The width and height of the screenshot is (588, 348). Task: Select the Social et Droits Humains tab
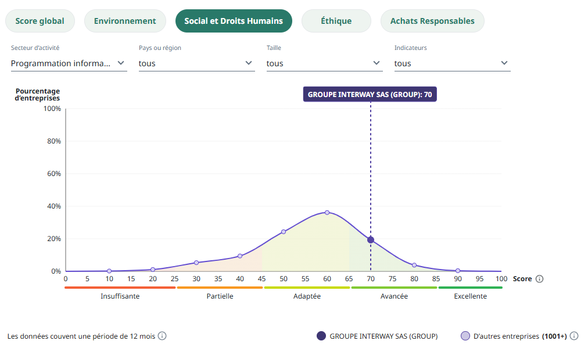pos(234,21)
